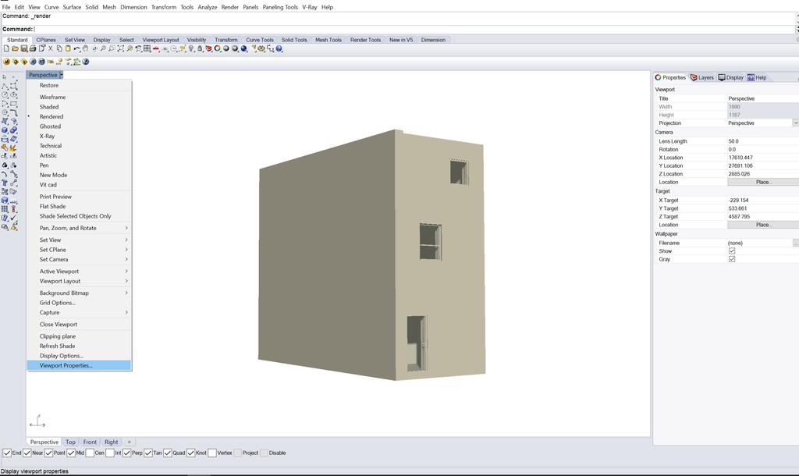Select the Text tool in the left sidebar
This screenshot has width=799, height=476.
point(5,182)
